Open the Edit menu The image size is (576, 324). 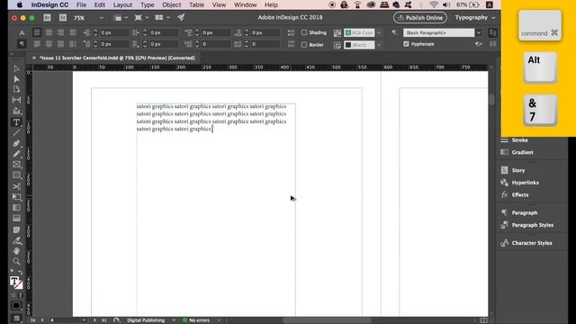(100, 4)
